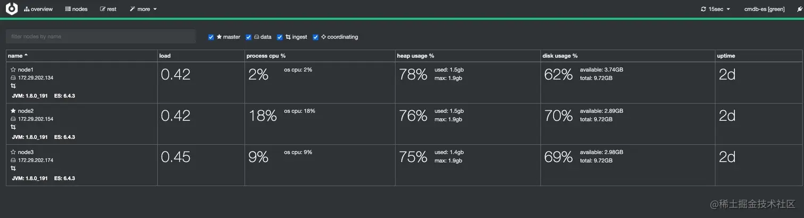Toggle the data nodes checkbox

(248, 37)
